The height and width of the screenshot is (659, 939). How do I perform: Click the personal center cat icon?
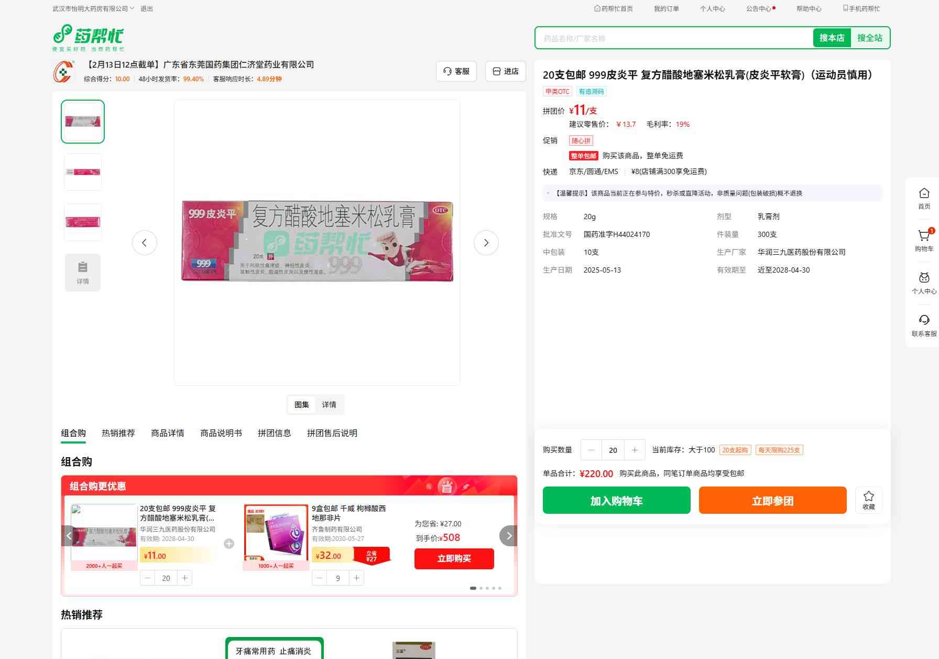924,278
